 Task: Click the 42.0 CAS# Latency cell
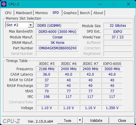point(90,74)
